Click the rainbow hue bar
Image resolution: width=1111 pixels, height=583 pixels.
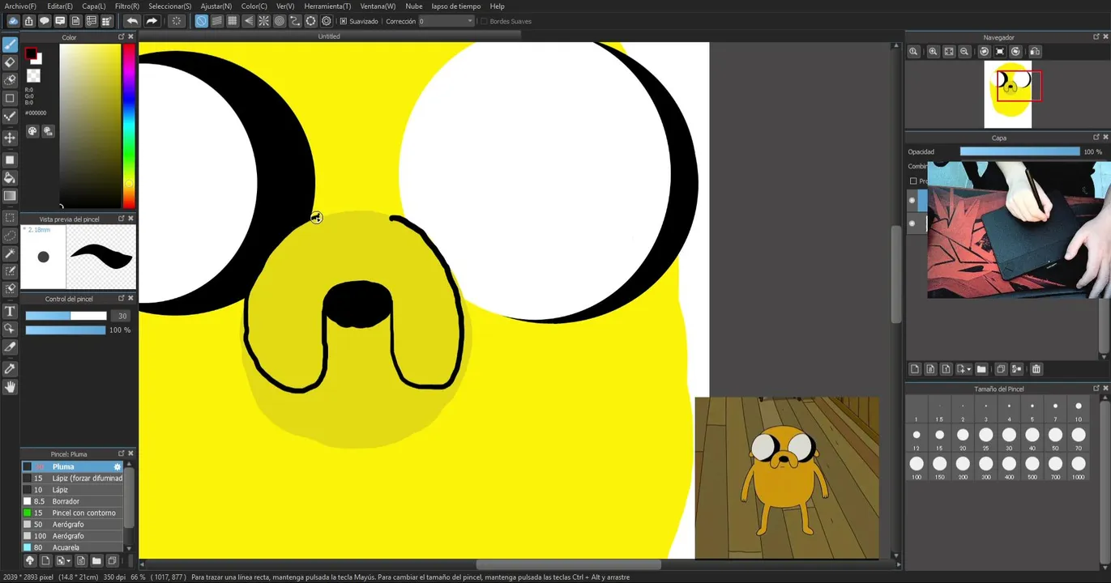(128, 126)
